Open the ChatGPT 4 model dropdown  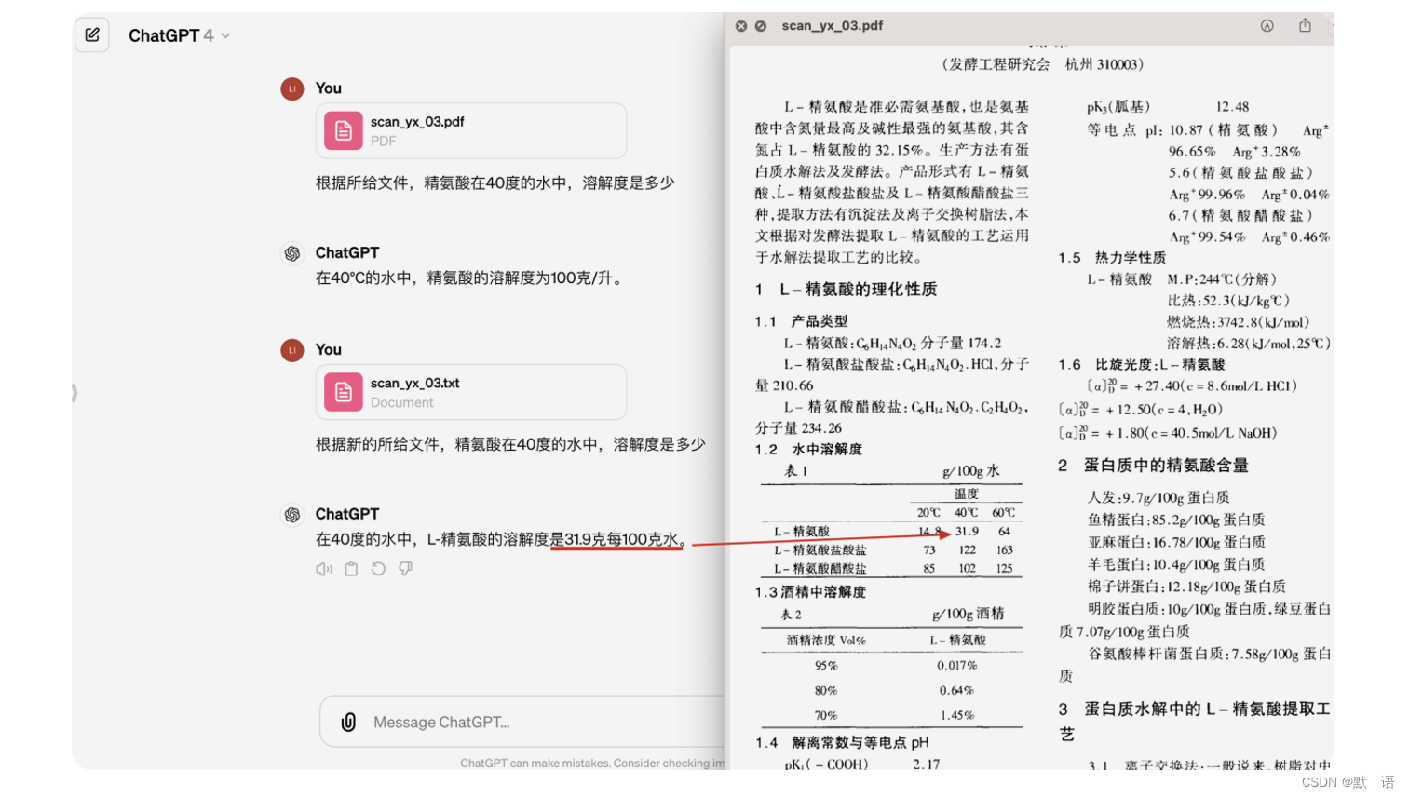coord(179,35)
